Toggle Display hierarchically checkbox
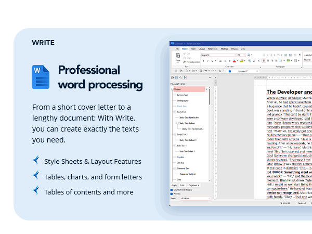The height and width of the screenshot is (234, 312). tap(172, 190)
